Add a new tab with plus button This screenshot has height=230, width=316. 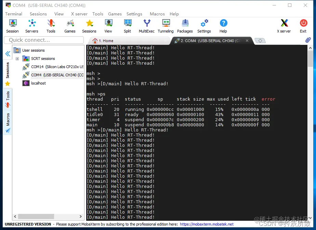[260, 41]
